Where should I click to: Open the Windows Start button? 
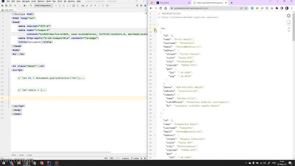point(4,163)
